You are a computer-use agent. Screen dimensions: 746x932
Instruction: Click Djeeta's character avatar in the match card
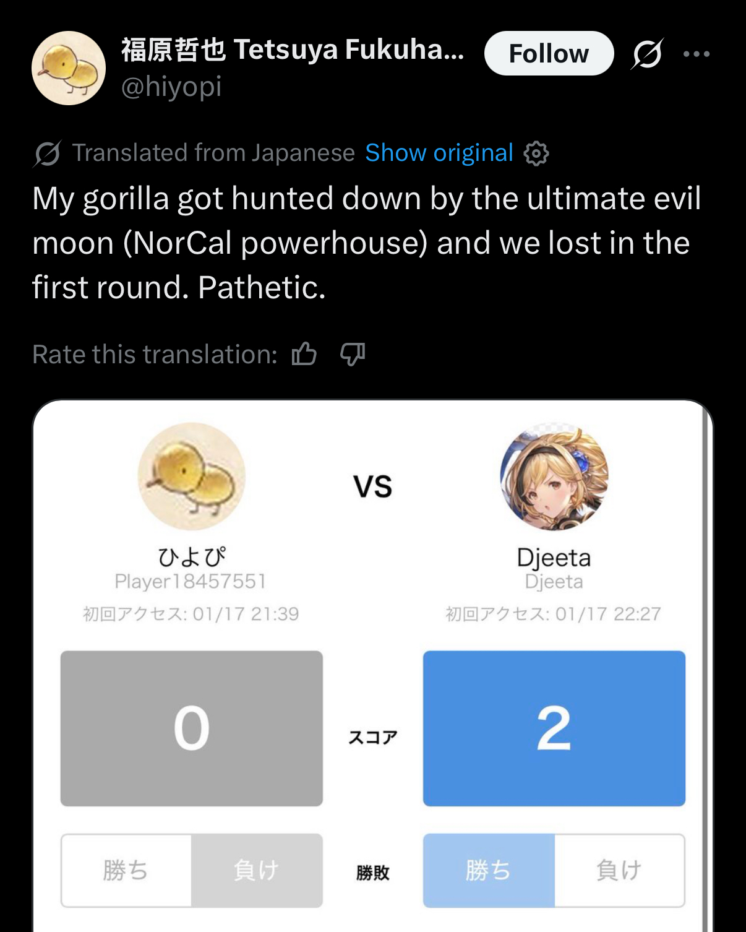tap(554, 477)
